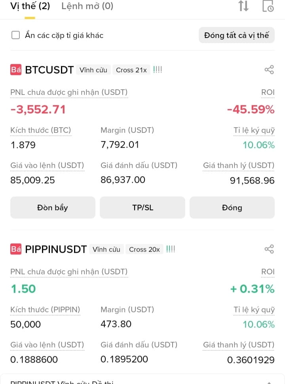Open the Cross 20x margin mode selector
This screenshot has width=285, height=384.
[144, 249]
